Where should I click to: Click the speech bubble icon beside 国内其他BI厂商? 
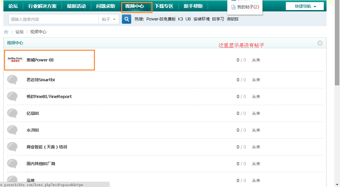click(12, 163)
